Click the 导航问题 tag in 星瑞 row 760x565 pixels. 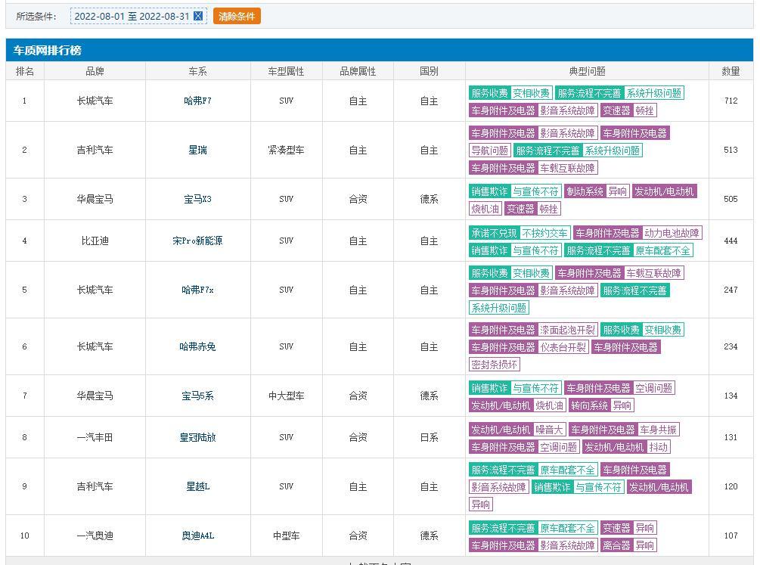[489, 151]
